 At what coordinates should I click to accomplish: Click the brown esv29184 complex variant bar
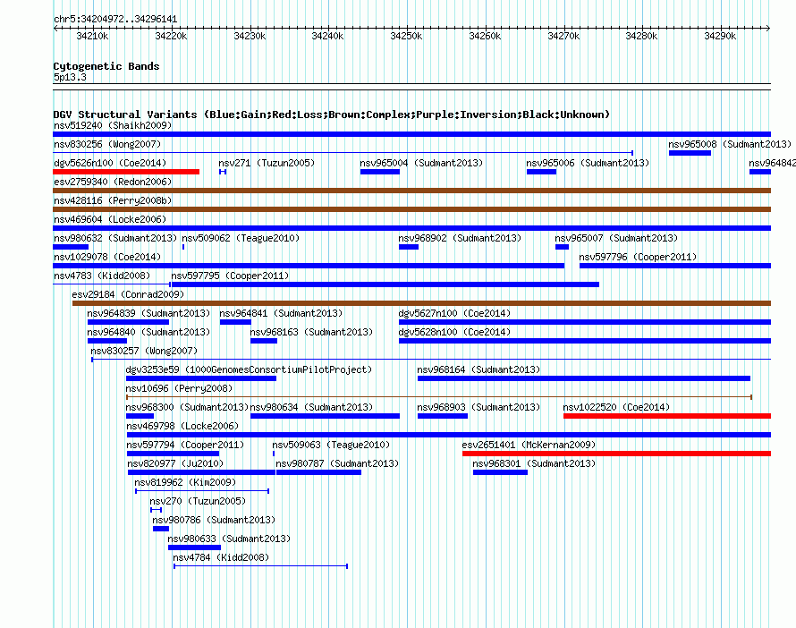[x=422, y=303]
